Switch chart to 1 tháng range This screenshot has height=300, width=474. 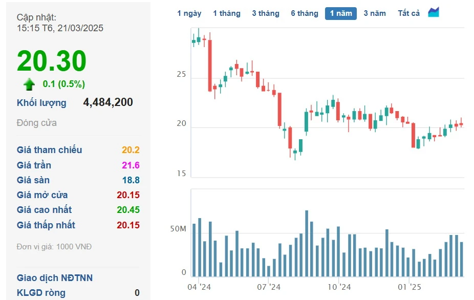[x=226, y=13]
